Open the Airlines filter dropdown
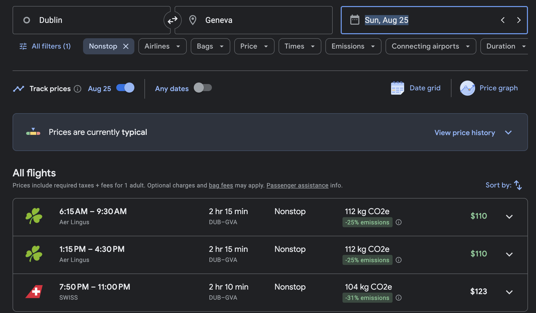The image size is (536, 313). pyautogui.click(x=162, y=46)
